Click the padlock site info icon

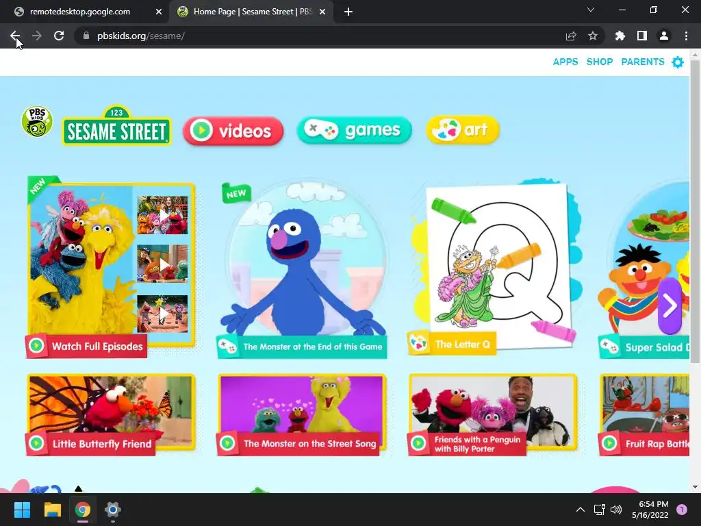tap(86, 36)
